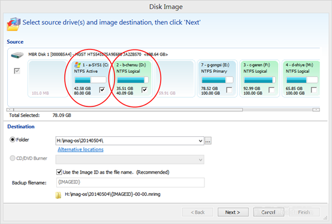Image resolution: width=332 pixels, height=224 pixels.
Task: Uncheck the b-chenxu (D:) partition checkbox
Action: pos(144,90)
